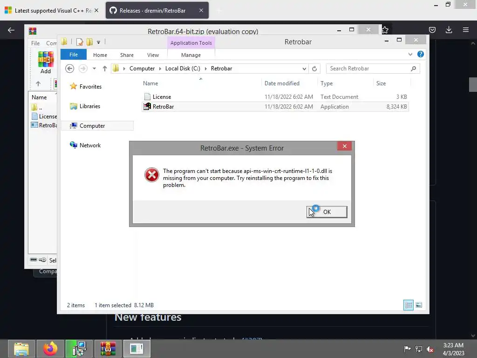Screen dimensions: 477x358
Task: Switch to Details view in status bar
Action: pyautogui.click(x=408, y=305)
